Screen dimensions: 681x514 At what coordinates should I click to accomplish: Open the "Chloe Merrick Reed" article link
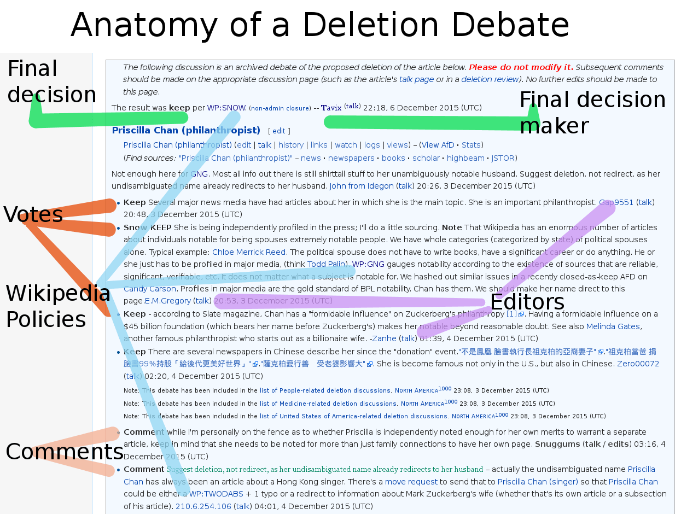(x=249, y=252)
